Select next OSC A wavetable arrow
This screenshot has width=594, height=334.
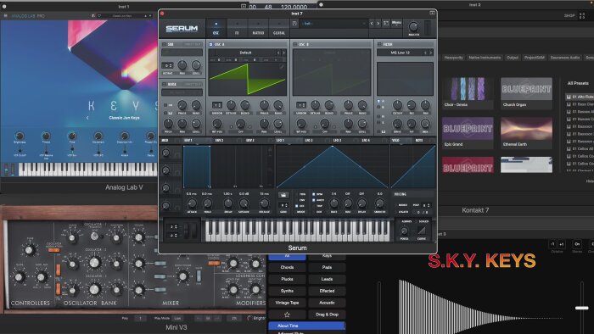[283, 53]
